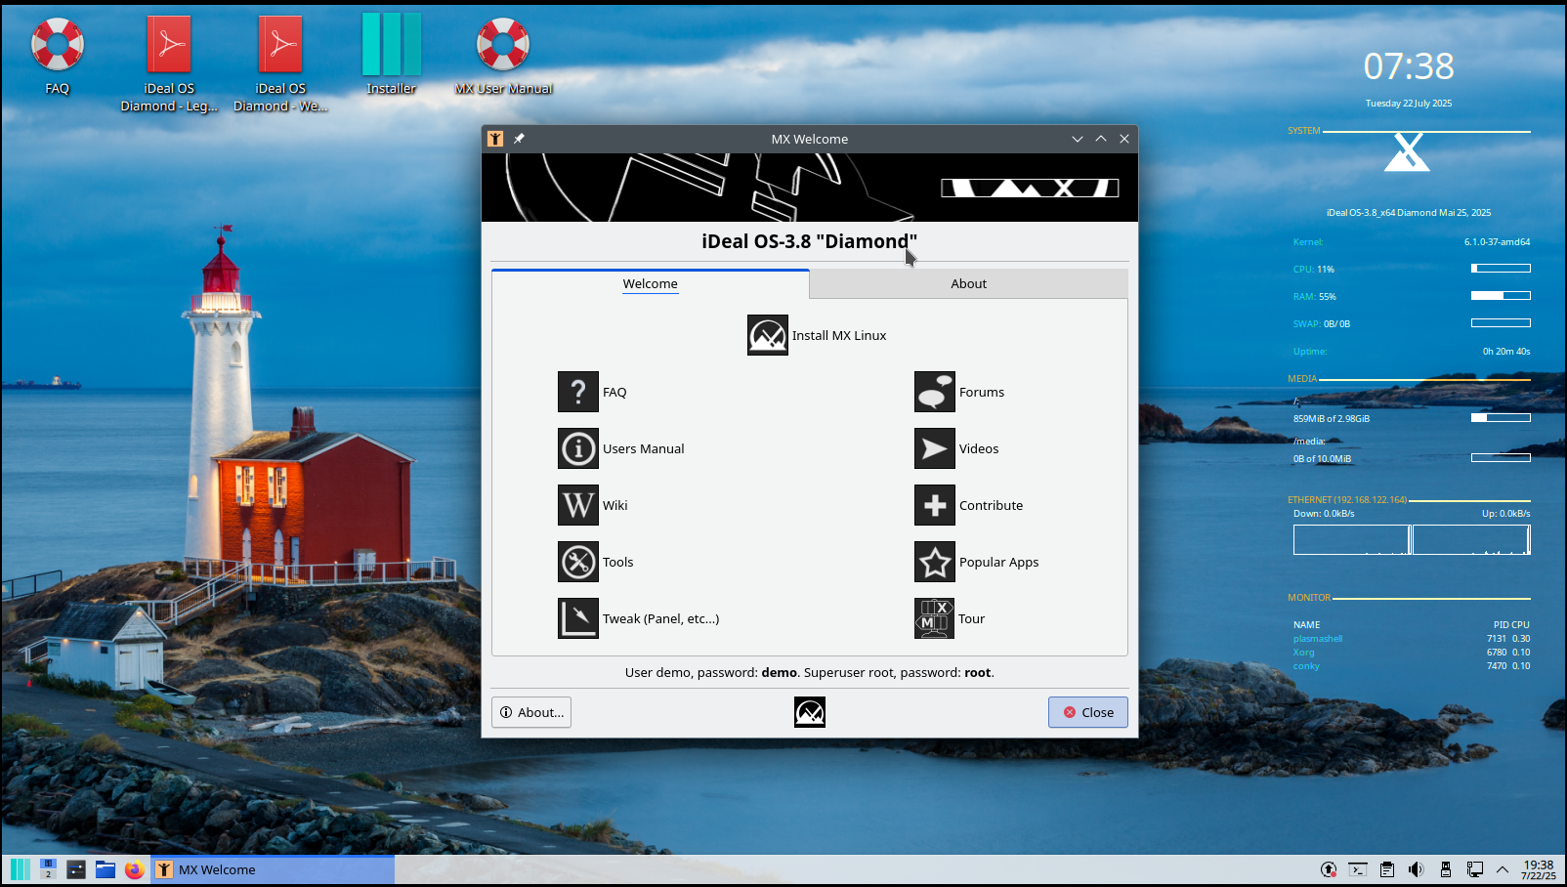Click the iDeal OS-3.8 "Diamond" heading
This screenshot has width=1567, height=887.
[x=810, y=241]
